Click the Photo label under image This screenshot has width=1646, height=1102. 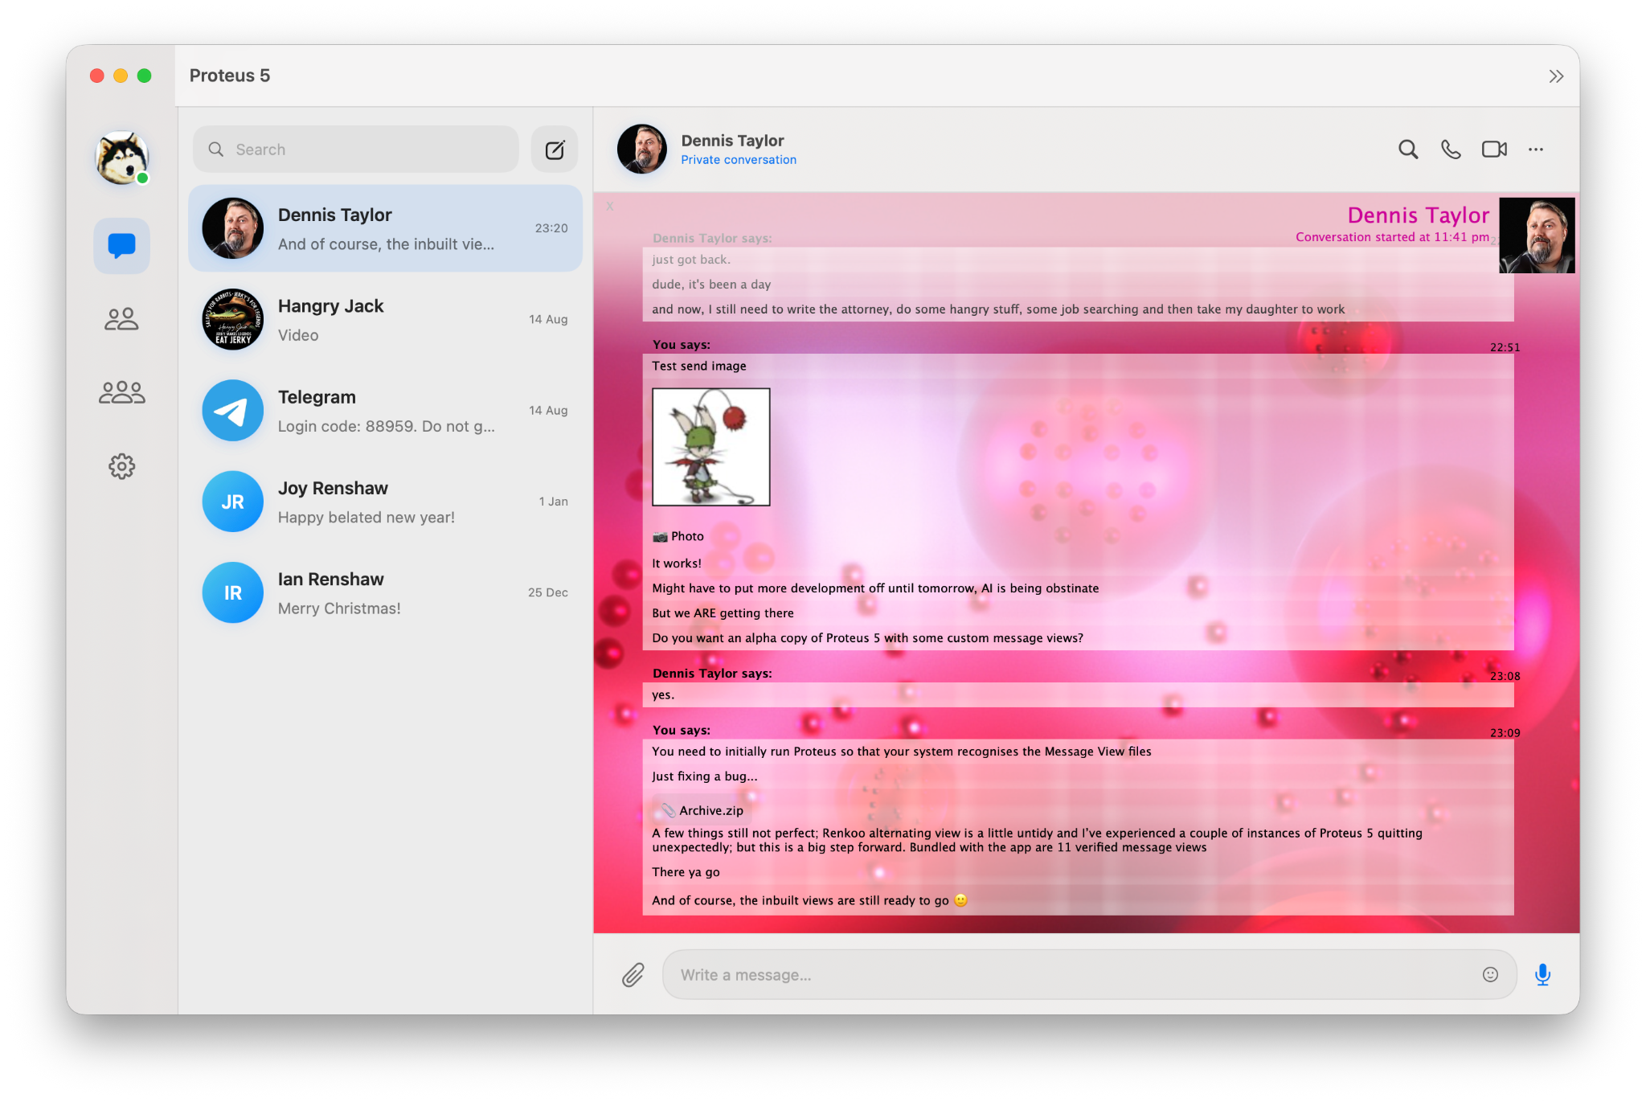click(678, 536)
